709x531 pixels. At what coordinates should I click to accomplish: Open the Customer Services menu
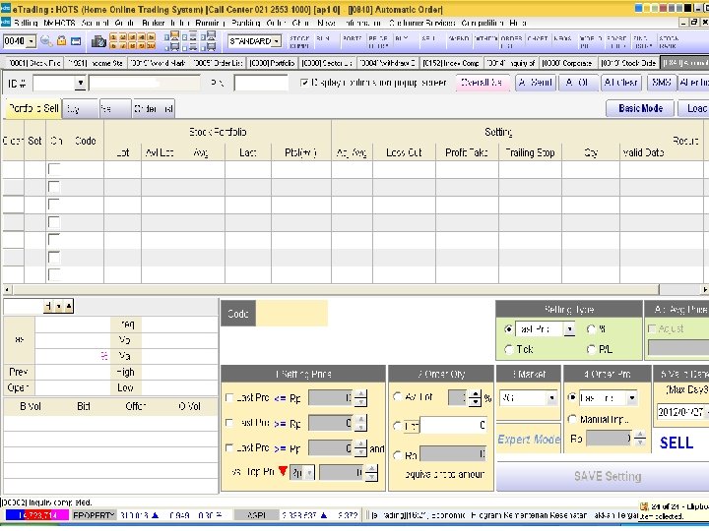[421, 23]
